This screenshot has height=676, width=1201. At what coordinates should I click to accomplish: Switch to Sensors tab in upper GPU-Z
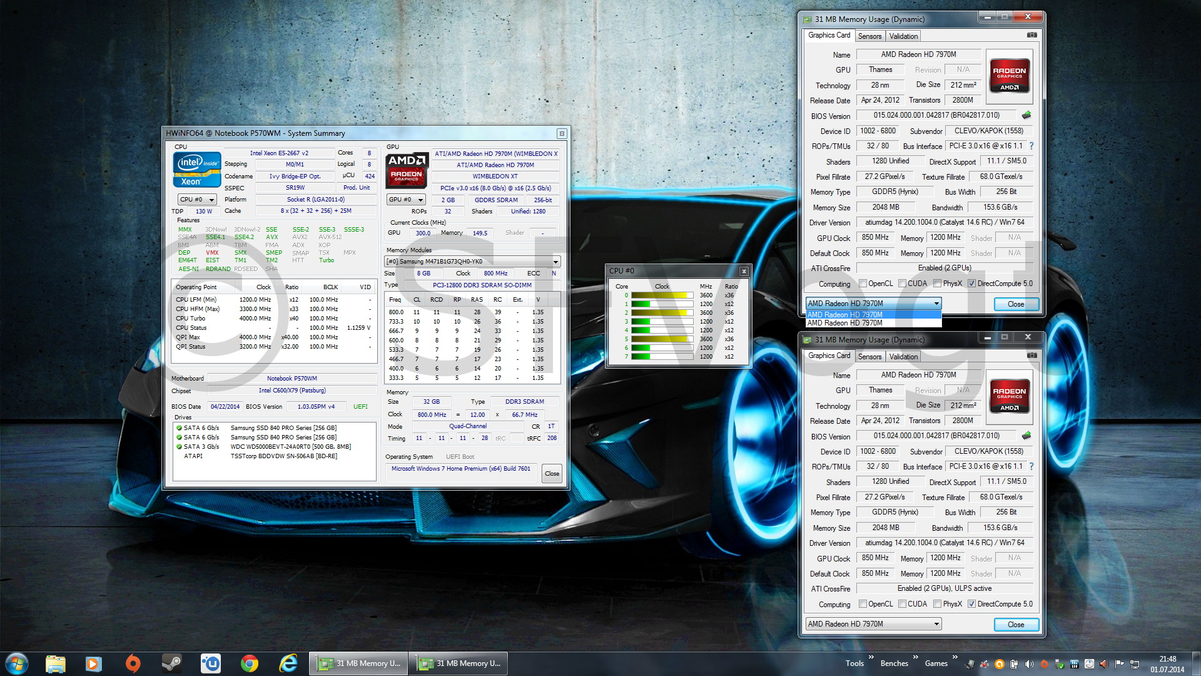[869, 36]
